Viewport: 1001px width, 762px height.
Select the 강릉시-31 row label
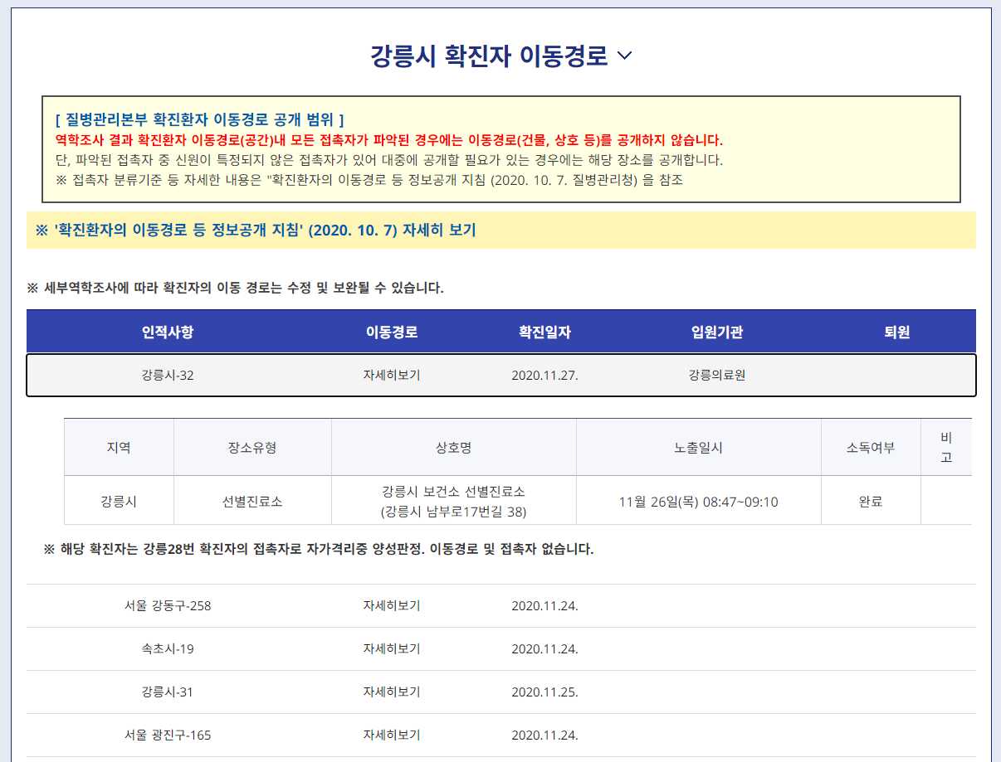(x=168, y=692)
